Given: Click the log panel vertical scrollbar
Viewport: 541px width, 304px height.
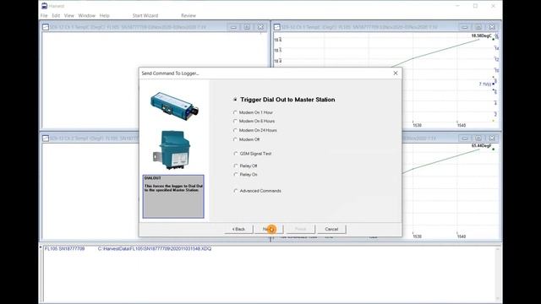Looking at the screenshot, I should pos(498,274).
